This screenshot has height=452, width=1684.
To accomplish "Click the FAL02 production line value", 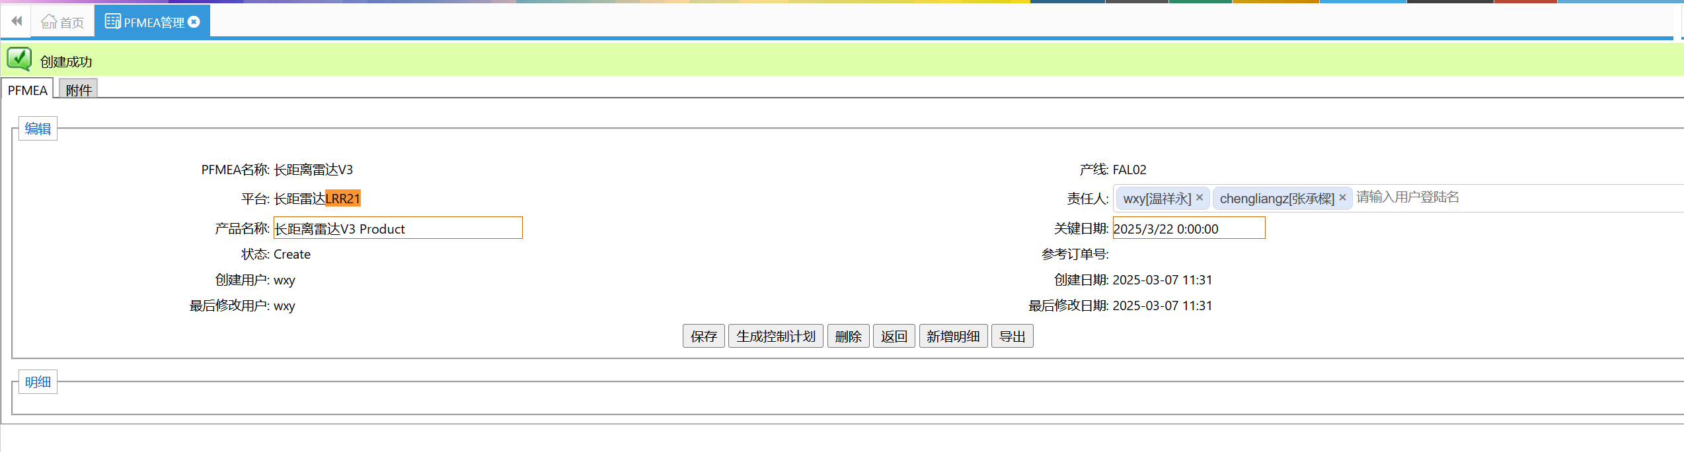I will coord(1129,170).
